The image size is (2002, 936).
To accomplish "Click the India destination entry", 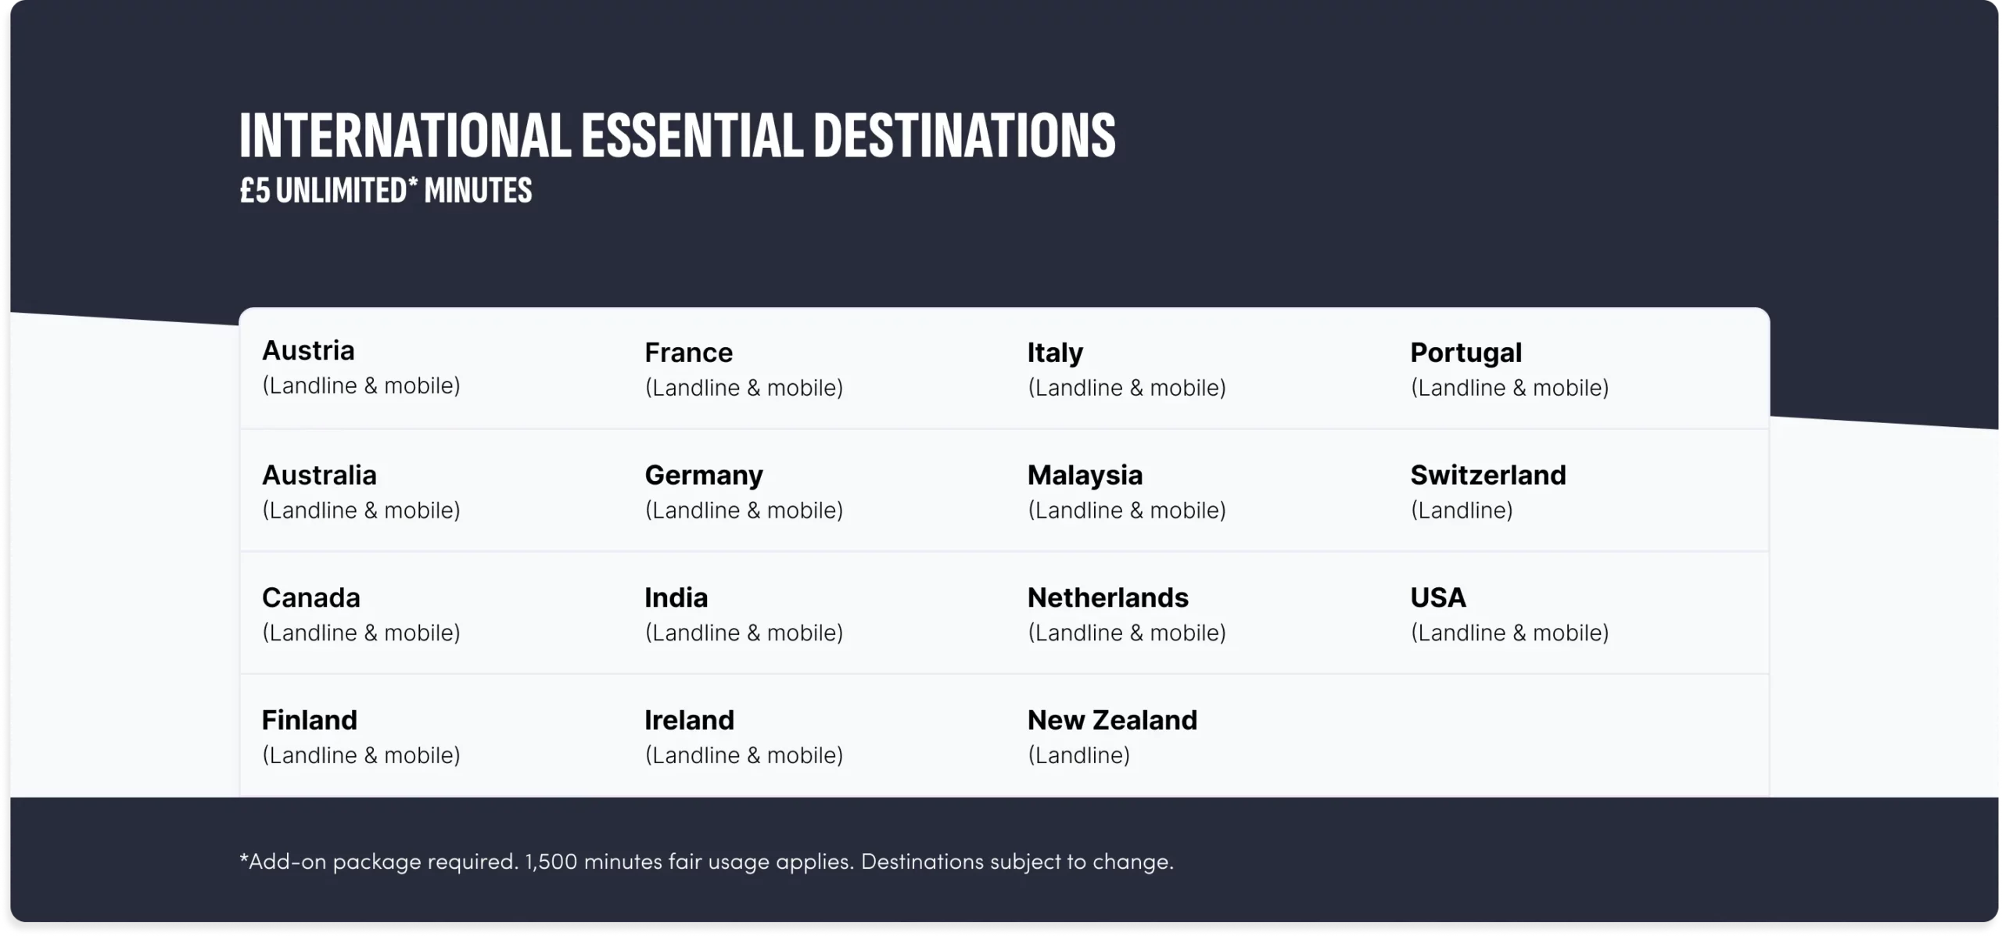I will point(676,598).
